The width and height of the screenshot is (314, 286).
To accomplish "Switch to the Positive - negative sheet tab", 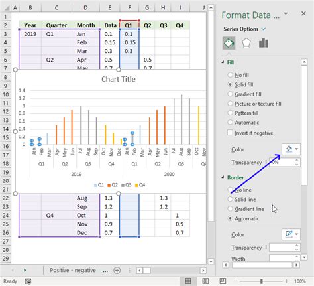I will [x=73, y=270].
